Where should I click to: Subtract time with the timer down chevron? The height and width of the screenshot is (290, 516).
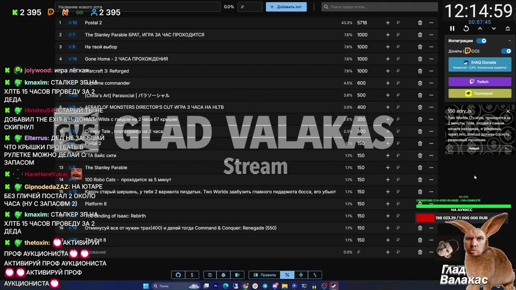pyautogui.click(x=493, y=29)
